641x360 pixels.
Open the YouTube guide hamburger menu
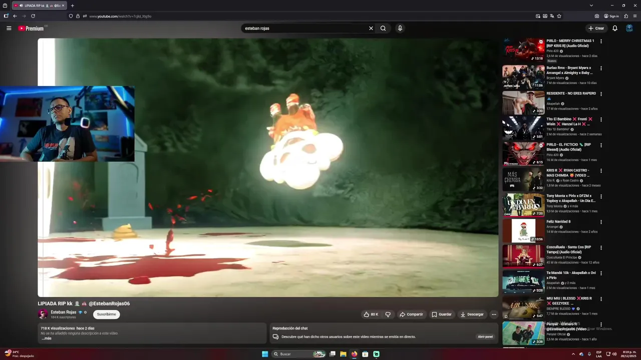coord(9,28)
